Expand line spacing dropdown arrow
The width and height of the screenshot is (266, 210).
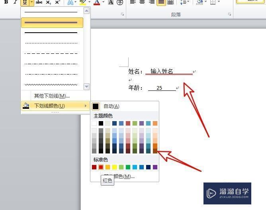(188, 2)
